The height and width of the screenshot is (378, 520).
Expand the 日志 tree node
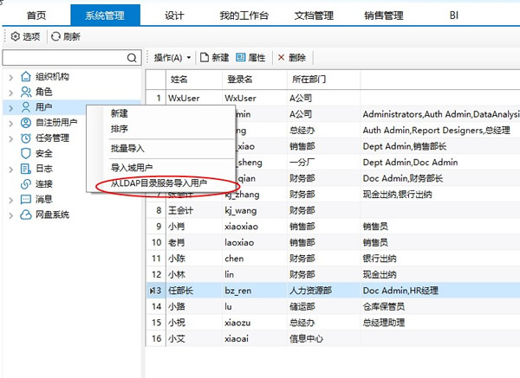[x=10, y=169]
